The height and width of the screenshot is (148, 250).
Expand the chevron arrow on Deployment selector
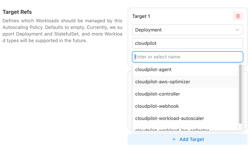(x=237, y=30)
